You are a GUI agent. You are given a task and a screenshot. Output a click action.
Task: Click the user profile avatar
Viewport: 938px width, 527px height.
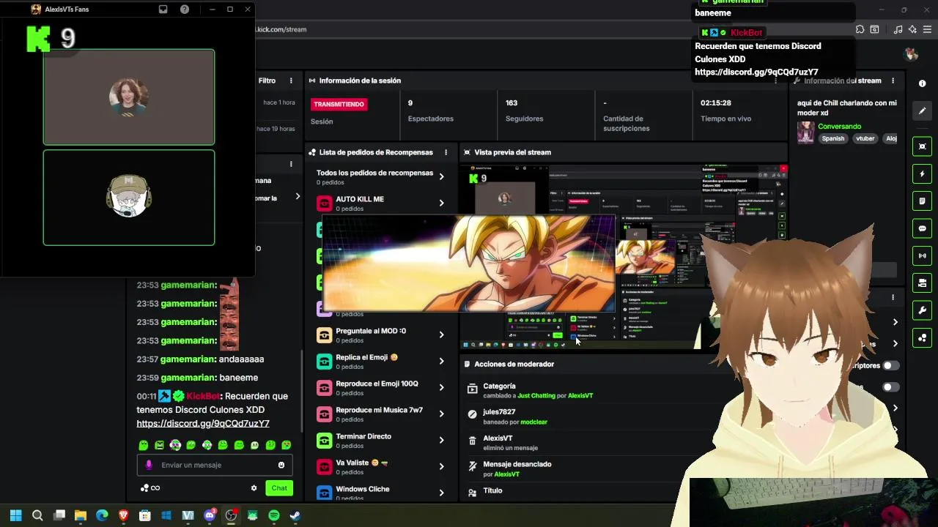coord(912,54)
